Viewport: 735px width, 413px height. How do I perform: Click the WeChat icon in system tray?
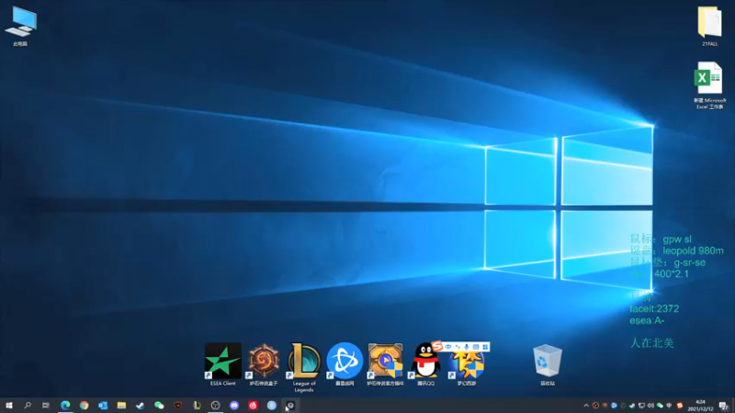[x=660, y=406]
